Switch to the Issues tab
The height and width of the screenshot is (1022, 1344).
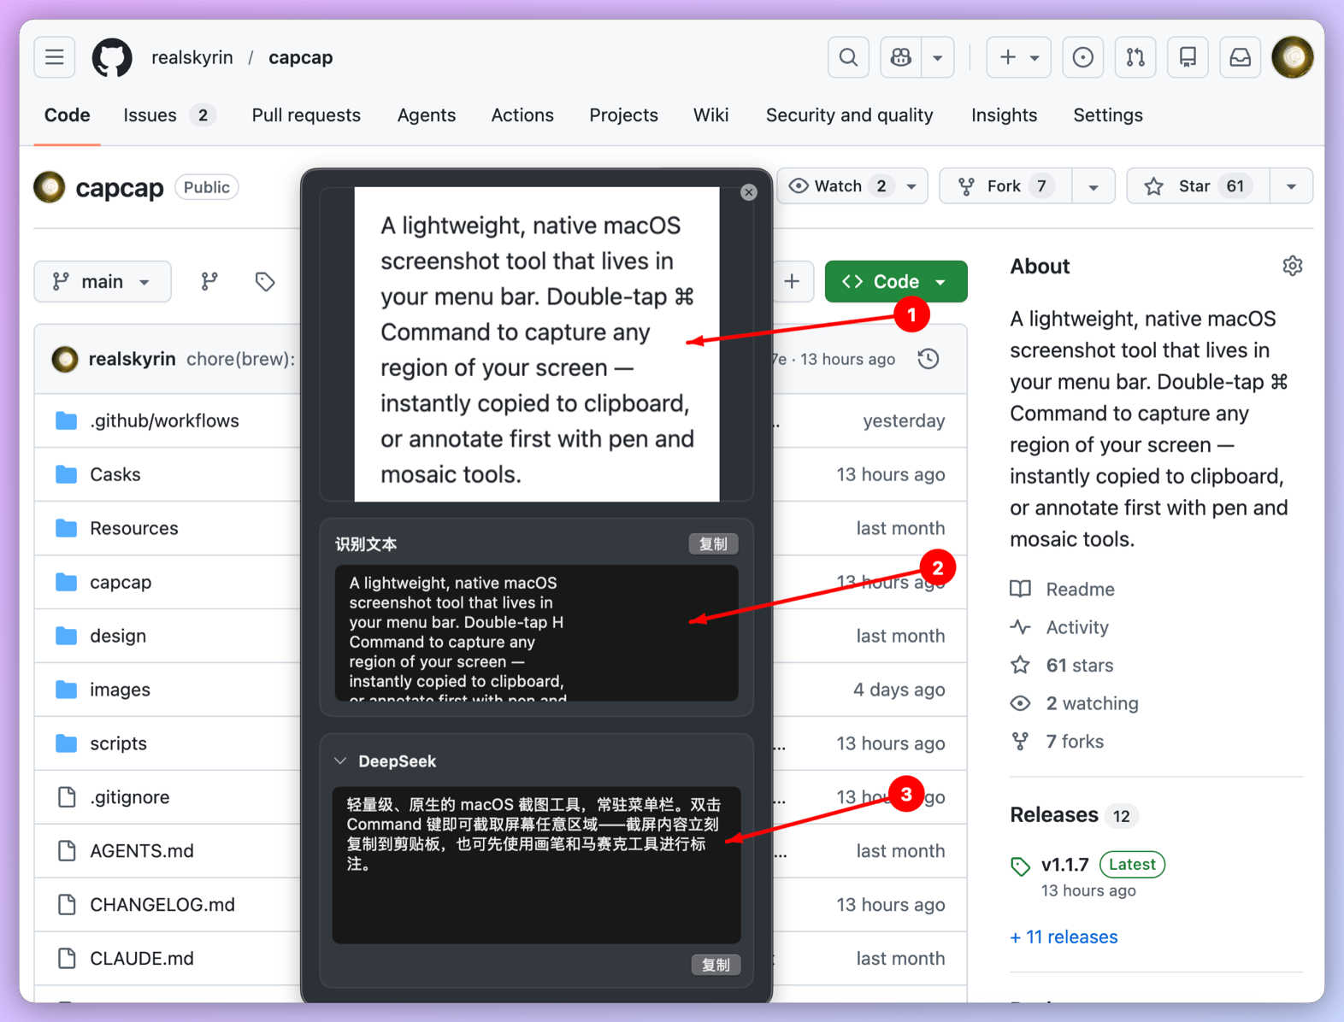click(x=168, y=115)
